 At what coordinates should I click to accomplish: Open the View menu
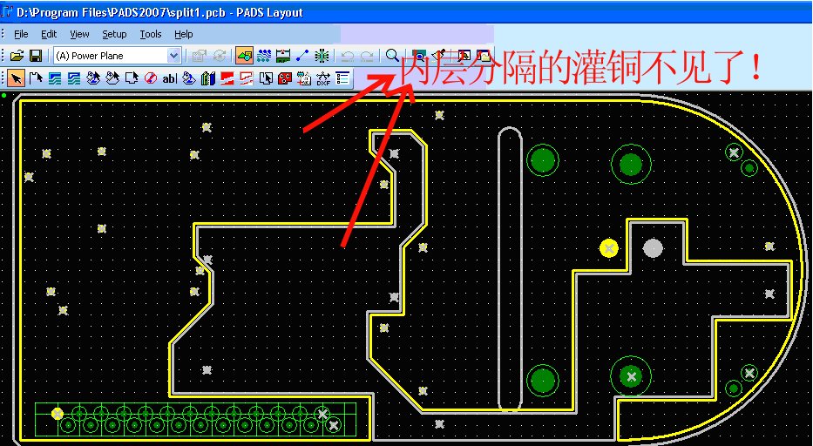pyautogui.click(x=79, y=34)
